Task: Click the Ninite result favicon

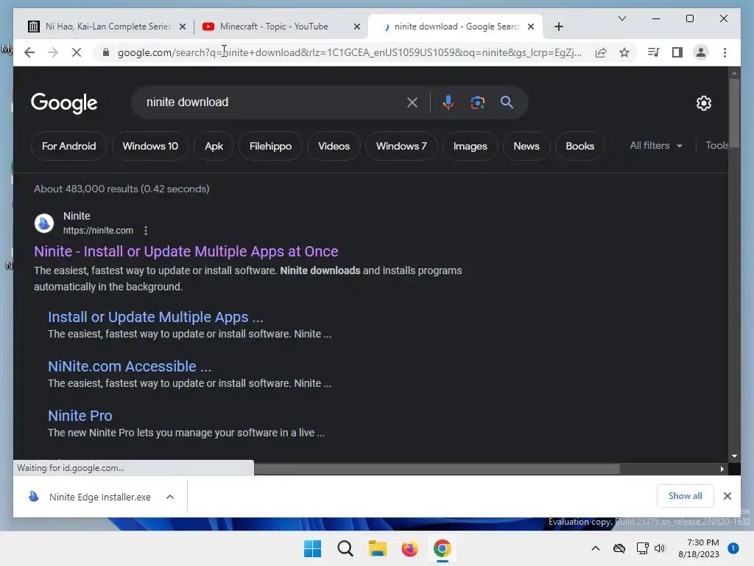Action: point(44,223)
